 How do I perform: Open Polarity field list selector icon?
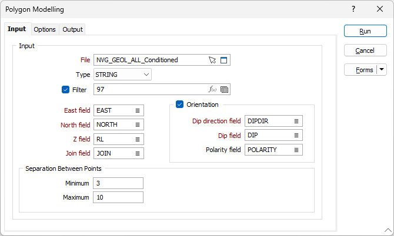tap(296, 150)
